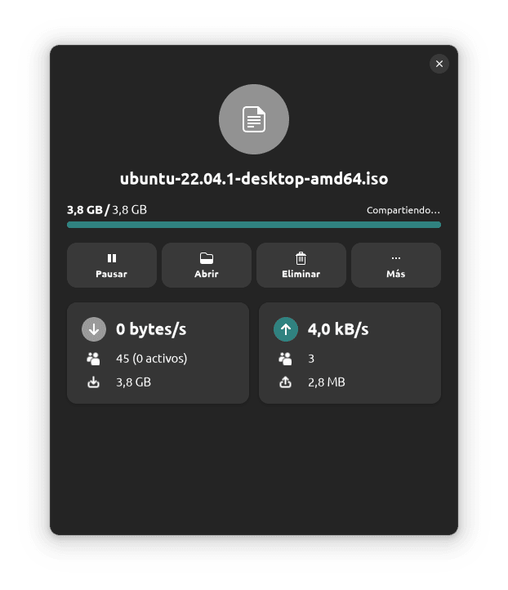Click the gray download arrow icon
The image size is (508, 590).
coord(94,329)
